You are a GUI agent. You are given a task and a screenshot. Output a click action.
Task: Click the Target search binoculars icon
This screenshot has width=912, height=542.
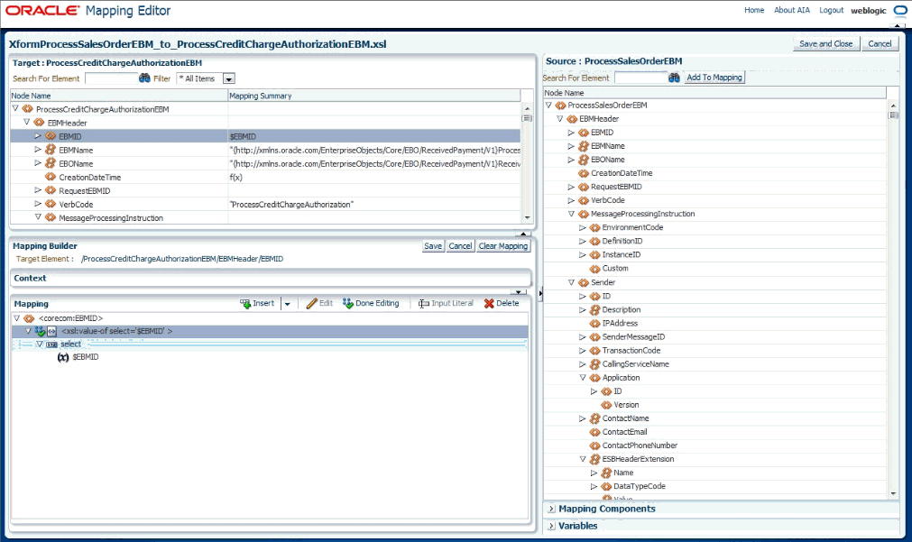(x=144, y=78)
